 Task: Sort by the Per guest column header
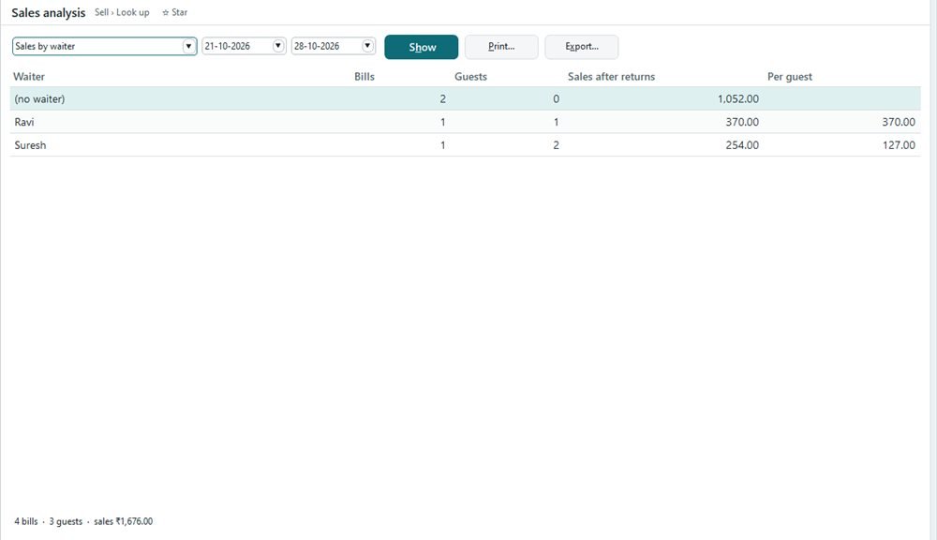pyautogui.click(x=789, y=77)
